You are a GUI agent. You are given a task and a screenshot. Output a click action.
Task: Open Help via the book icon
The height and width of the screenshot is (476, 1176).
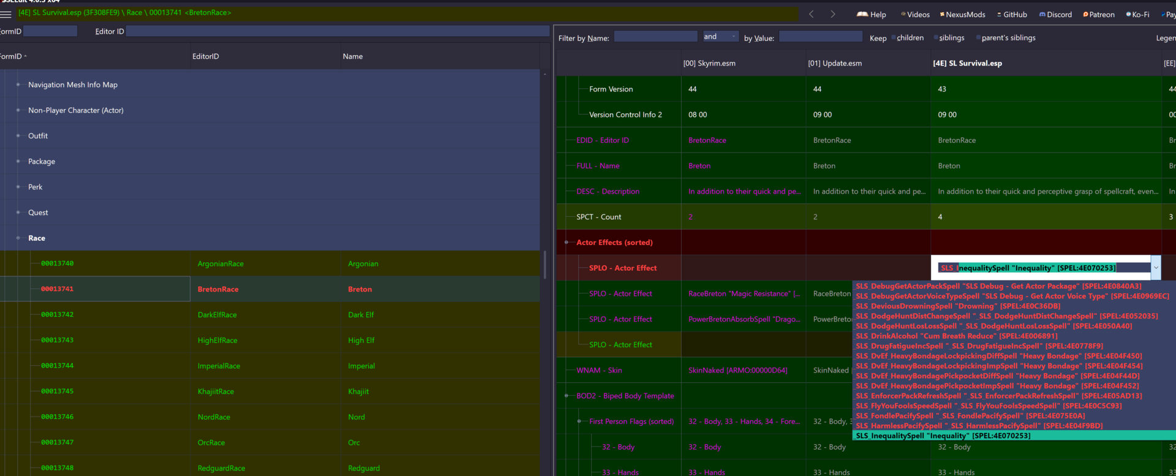point(872,15)
